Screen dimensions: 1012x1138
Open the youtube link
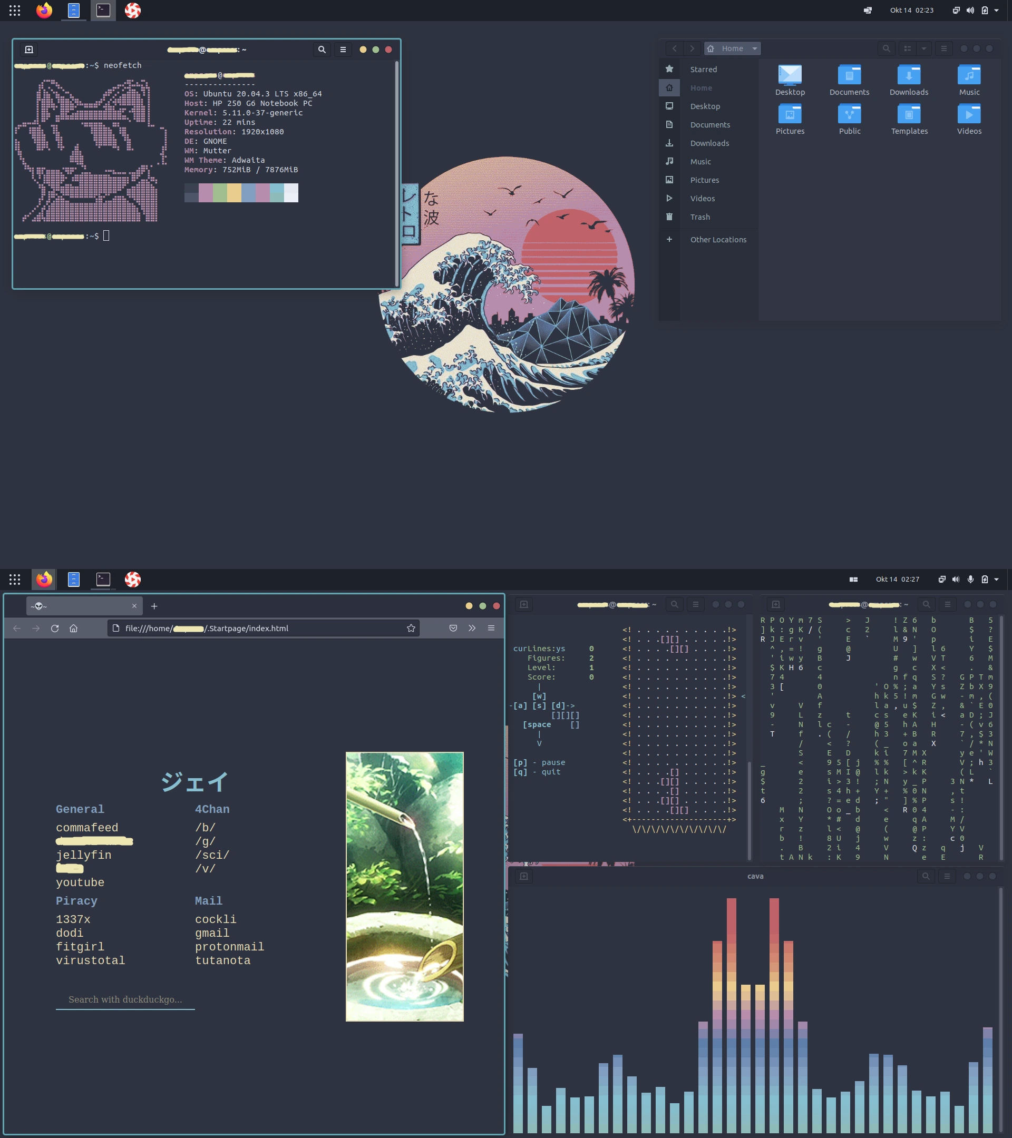pyautogui.click(x=80, y=882)
